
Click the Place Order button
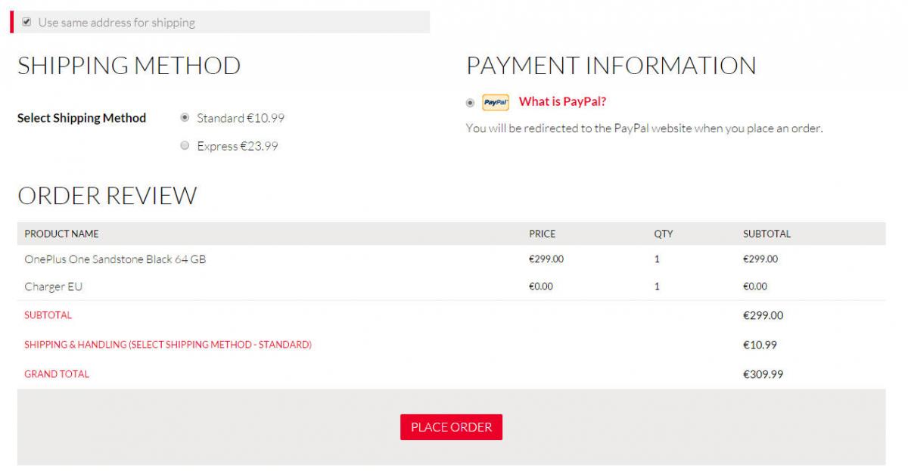(x=451, y=427)
